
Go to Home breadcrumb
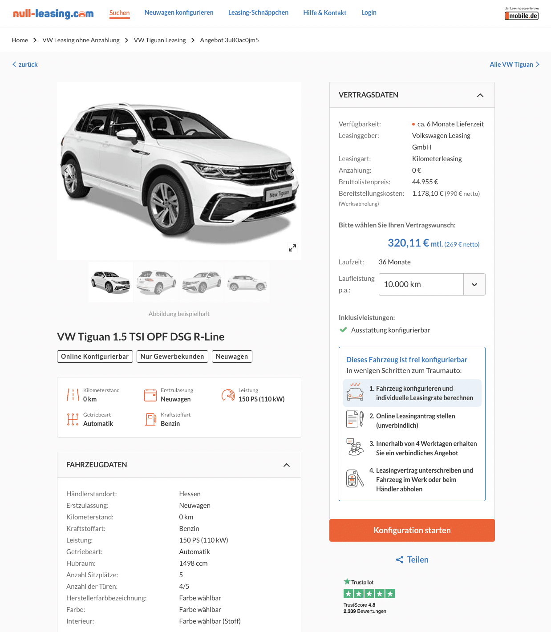click(20, 40)
